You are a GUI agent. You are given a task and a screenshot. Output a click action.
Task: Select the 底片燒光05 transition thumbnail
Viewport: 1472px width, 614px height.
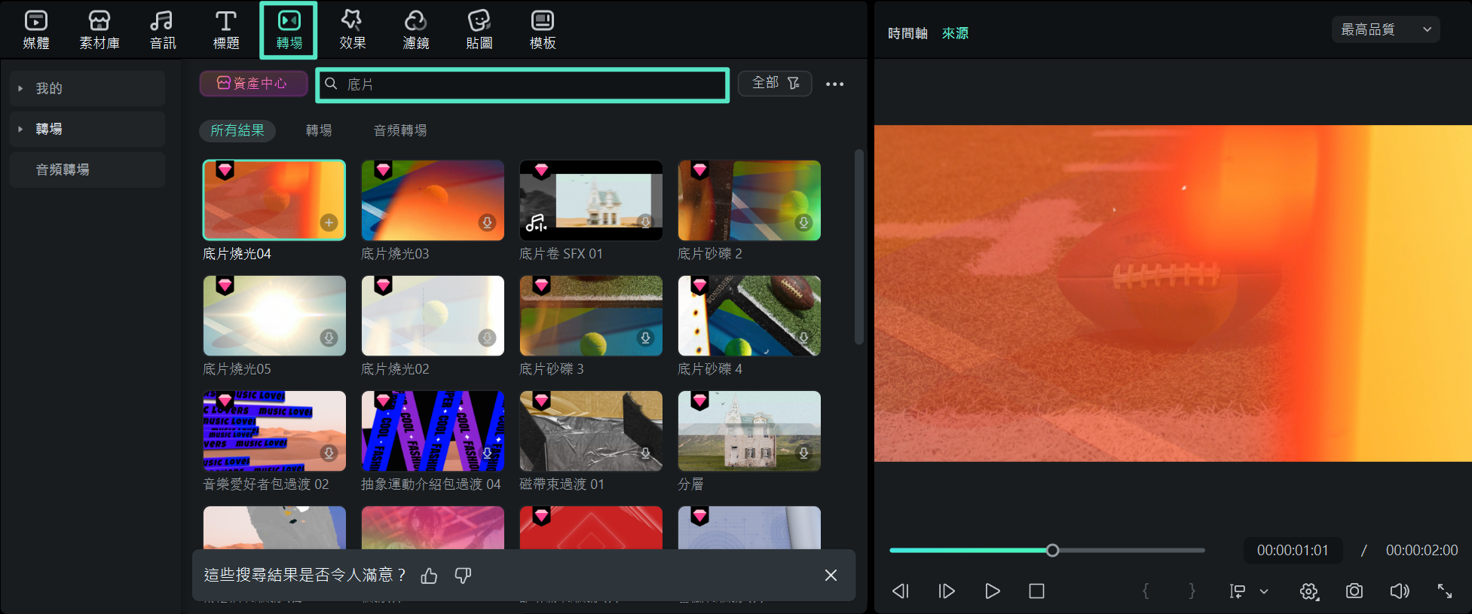point(274,316)
